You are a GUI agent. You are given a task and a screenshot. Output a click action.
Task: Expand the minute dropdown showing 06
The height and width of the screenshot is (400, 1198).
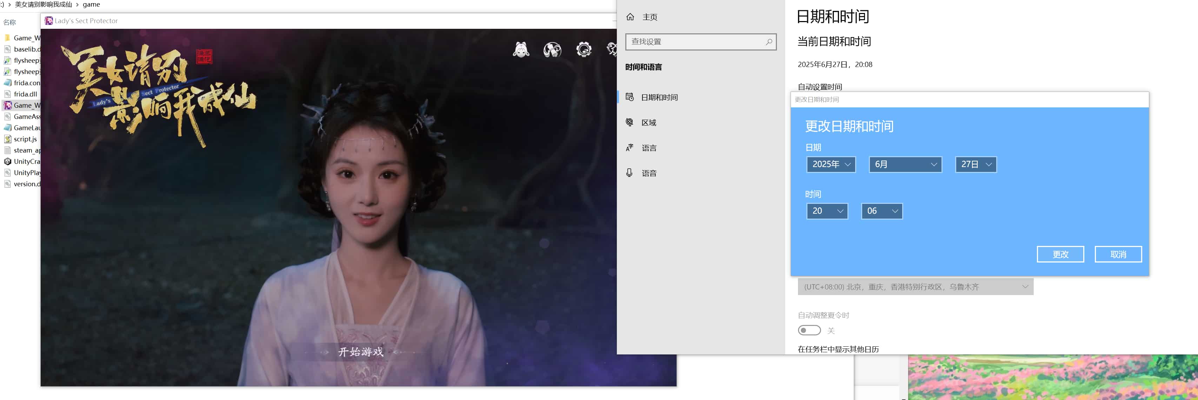coord(882,211)
